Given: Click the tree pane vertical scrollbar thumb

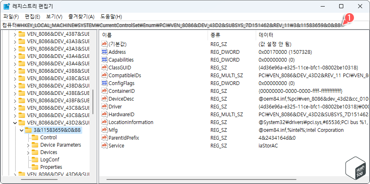Looking at the screenshot, I should [x=93, y=101].
